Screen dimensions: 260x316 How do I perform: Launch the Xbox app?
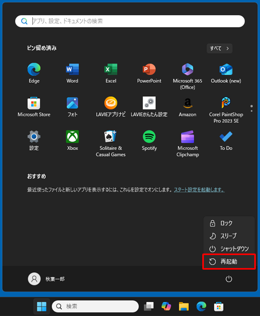pyautogui.click(x=72, y=141)
